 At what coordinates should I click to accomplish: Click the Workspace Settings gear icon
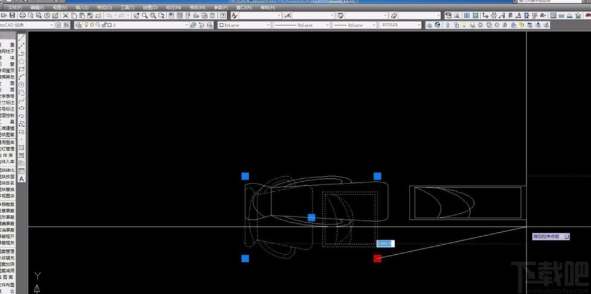point(58,25)
